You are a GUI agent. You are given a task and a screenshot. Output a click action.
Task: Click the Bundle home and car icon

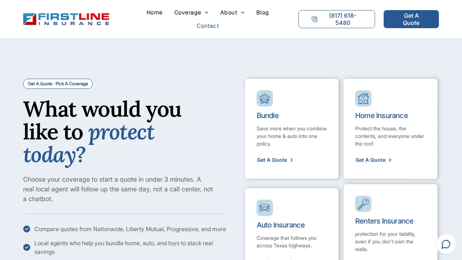pos(265,98)
